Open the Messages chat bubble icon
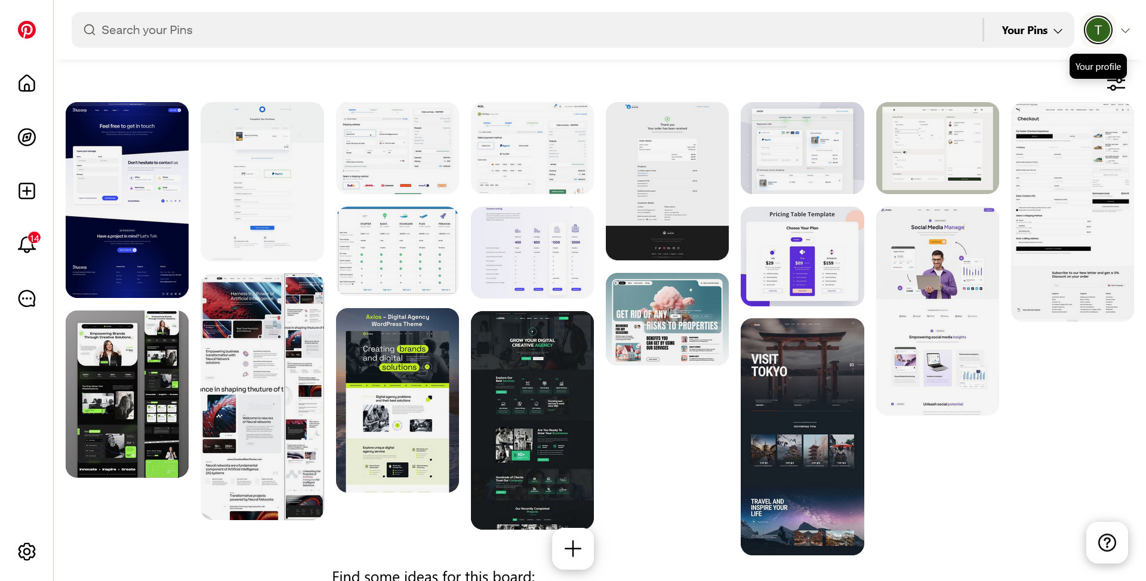This screenshot has width=1146, height=581. 27,299
